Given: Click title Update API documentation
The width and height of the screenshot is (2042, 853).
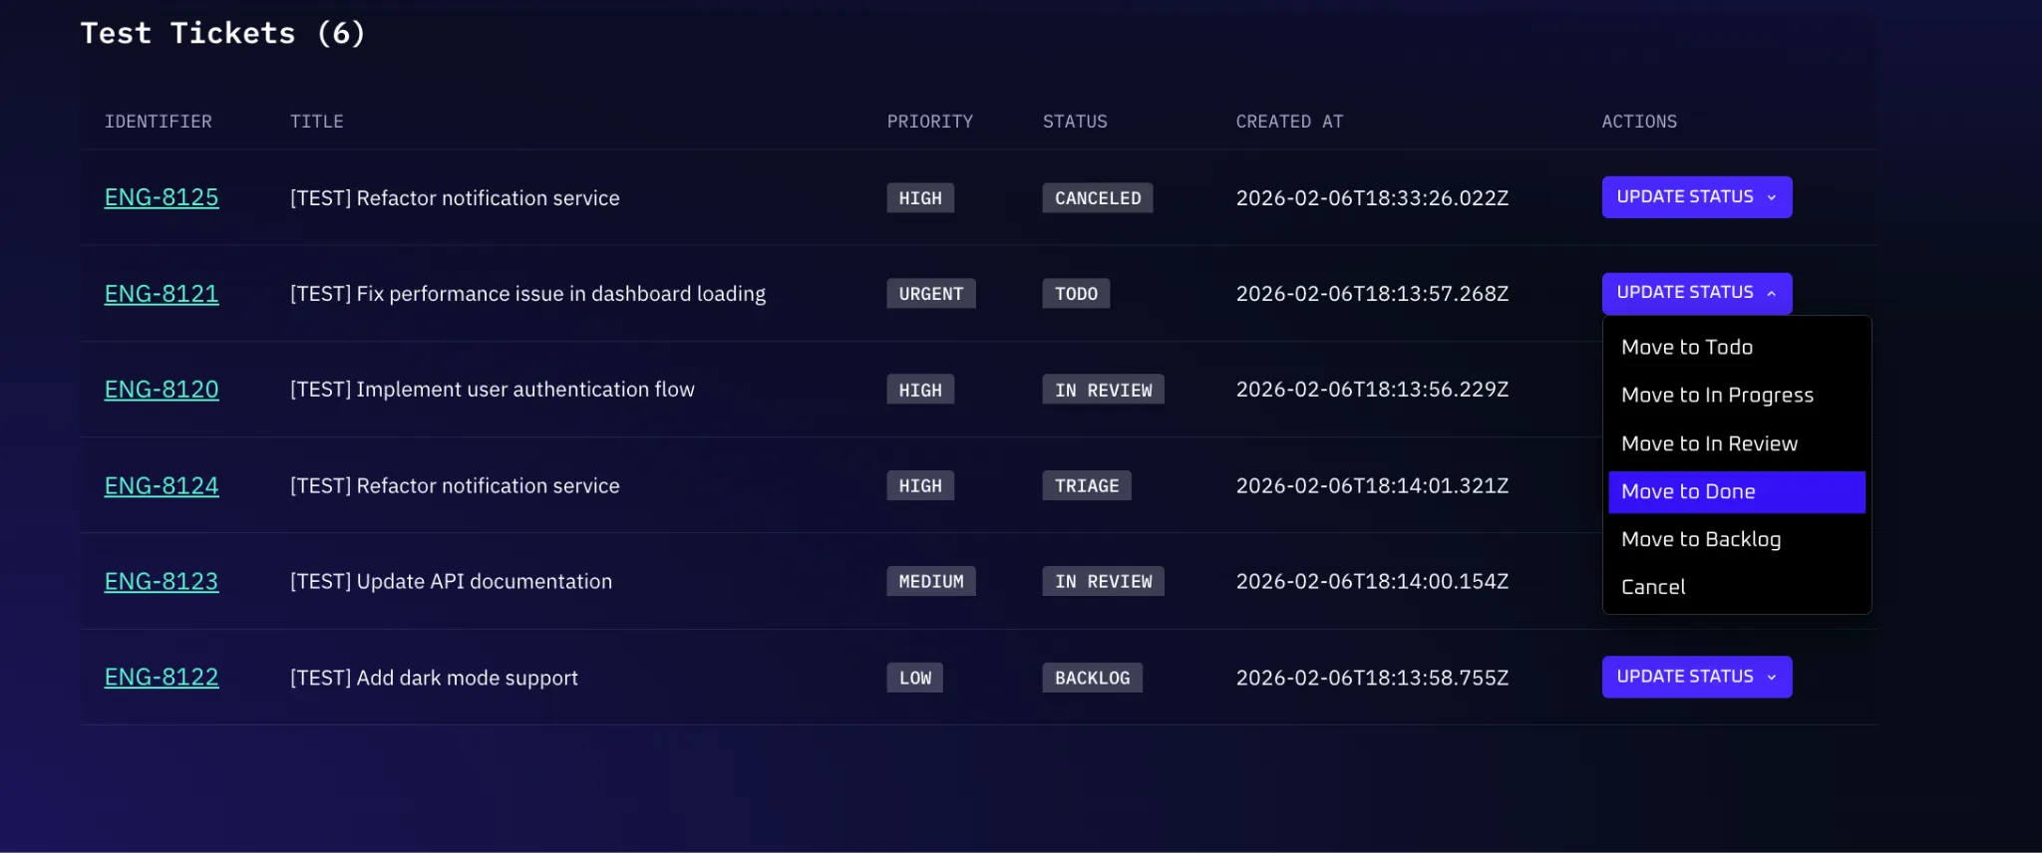Looking at the screenshot, I should [451, 581].
